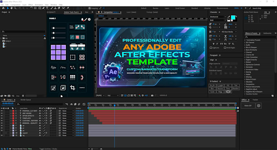Click the crop icon in Motion Tools
Screen dimensions: 277x150
point(73,88)
